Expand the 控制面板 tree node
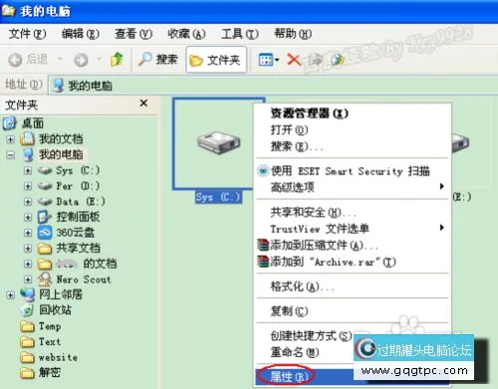Screen dimensions: 498x389 coord(28,217)
